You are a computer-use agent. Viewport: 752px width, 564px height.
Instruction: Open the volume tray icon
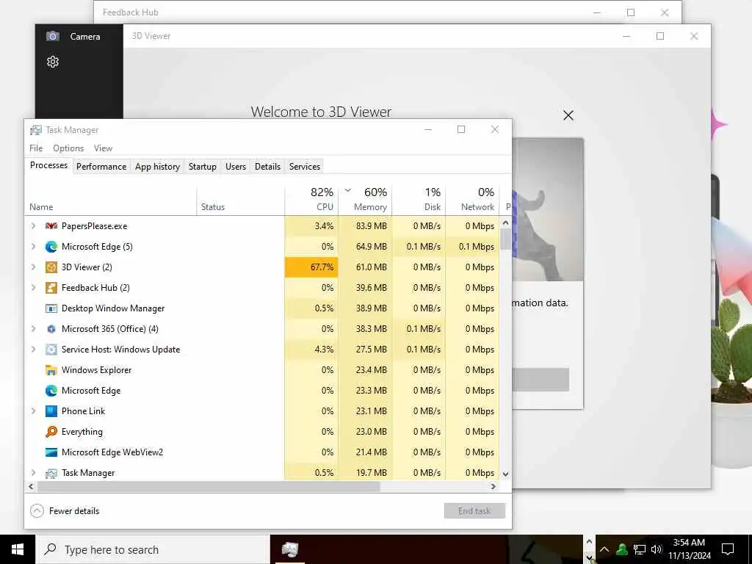pos(657,549)
